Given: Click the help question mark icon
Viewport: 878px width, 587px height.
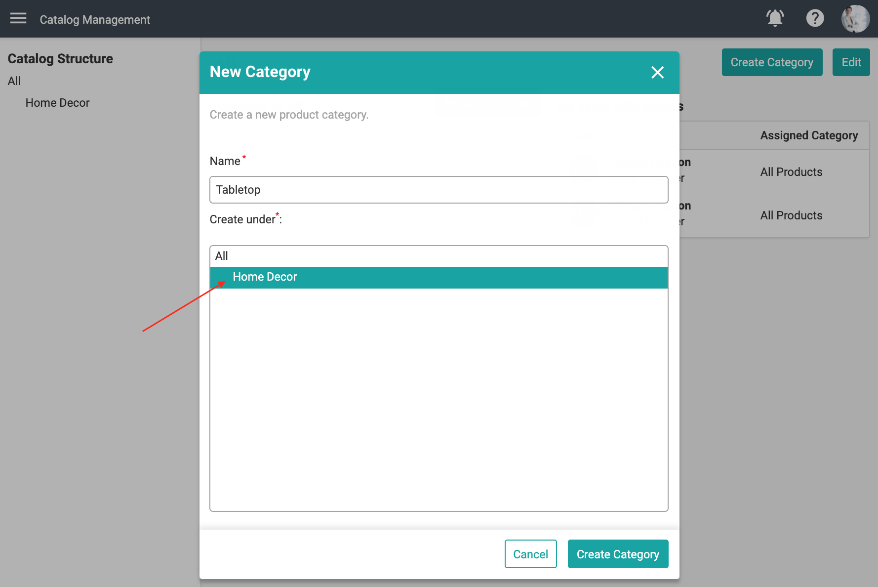Looking at the screenshot, I should pyautogui.click(x=815, y=19).
